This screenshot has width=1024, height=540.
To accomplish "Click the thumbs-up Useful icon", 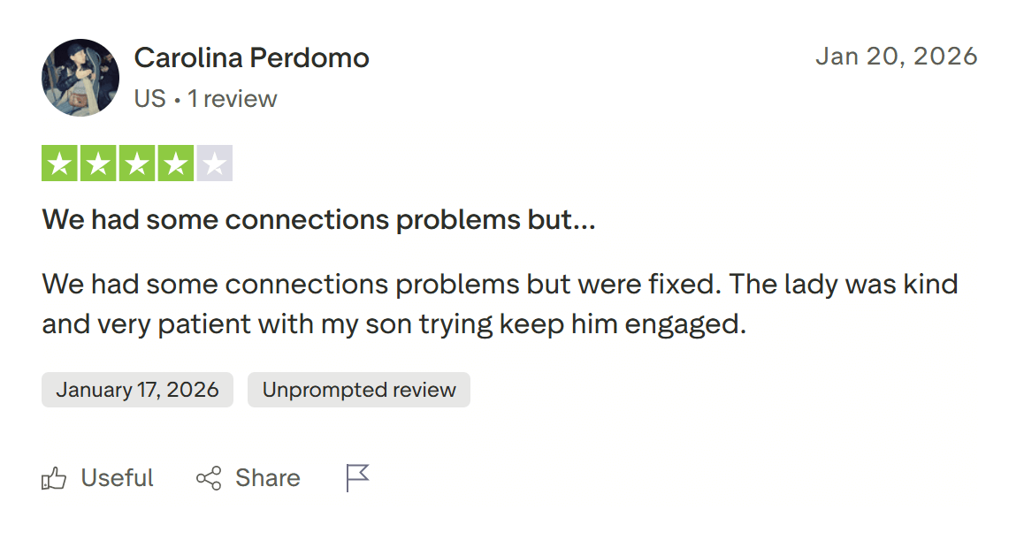I will pos(55,479).
